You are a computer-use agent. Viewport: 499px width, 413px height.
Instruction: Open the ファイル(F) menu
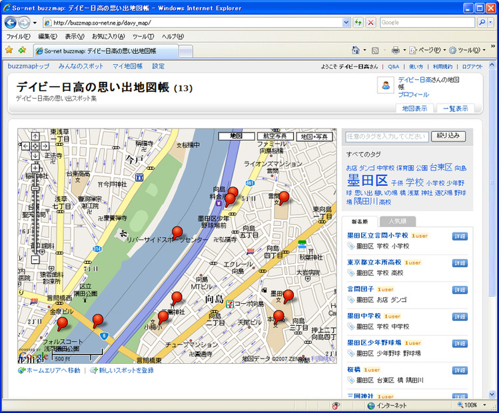tap(18, 37)
